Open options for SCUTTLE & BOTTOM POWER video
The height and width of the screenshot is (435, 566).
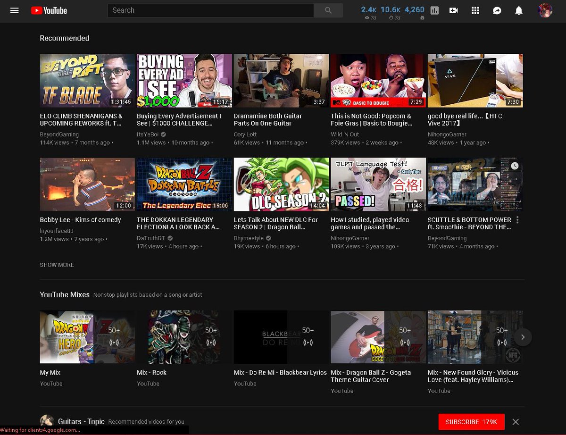click(517, 220)
